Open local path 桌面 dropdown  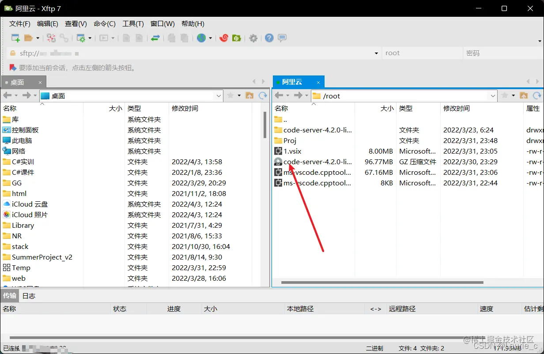(219, 95)
